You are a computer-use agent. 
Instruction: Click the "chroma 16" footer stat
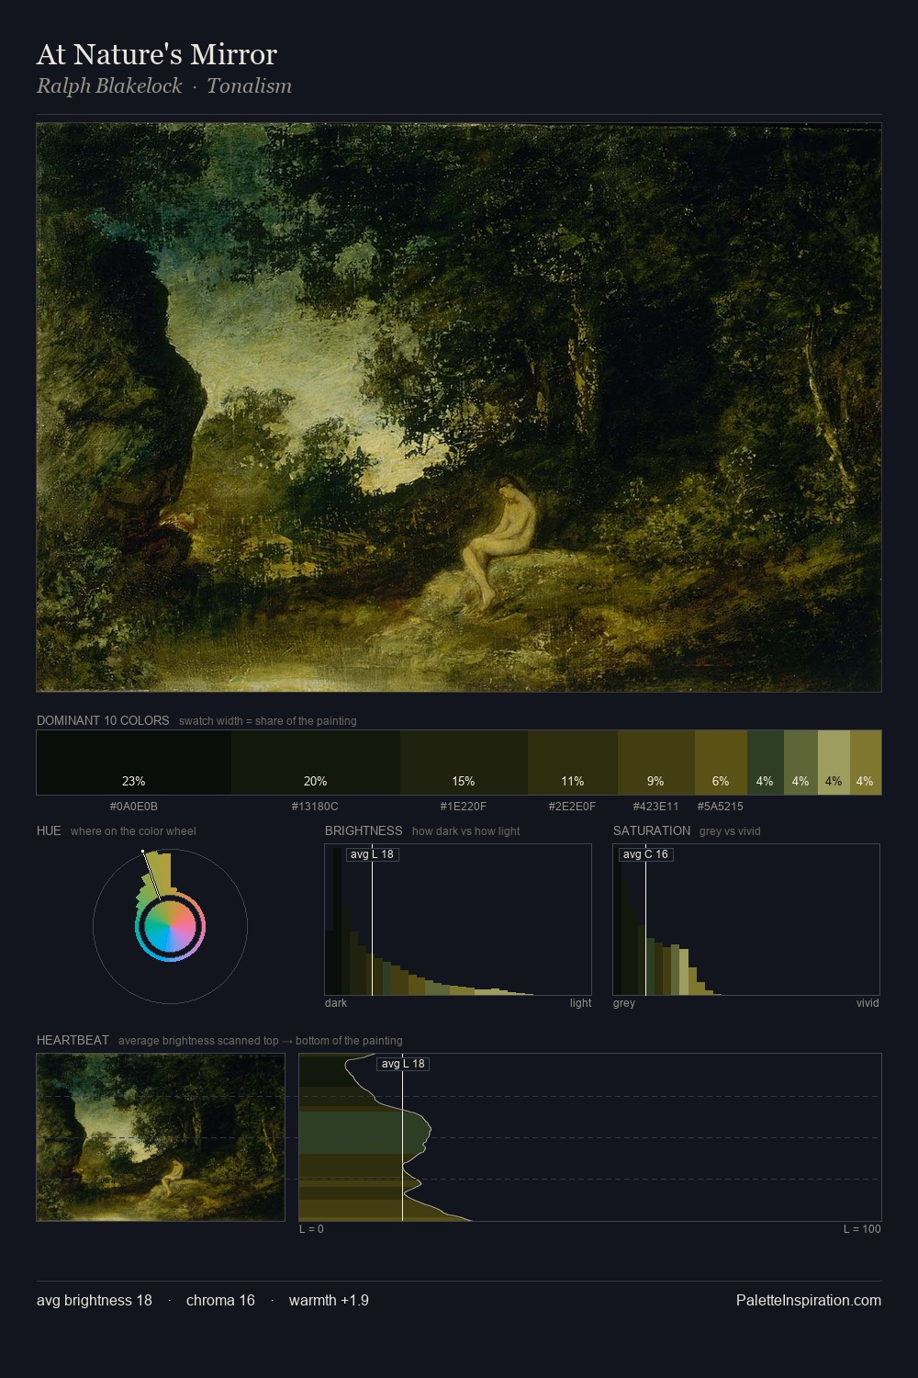(x=220, y=1301)
